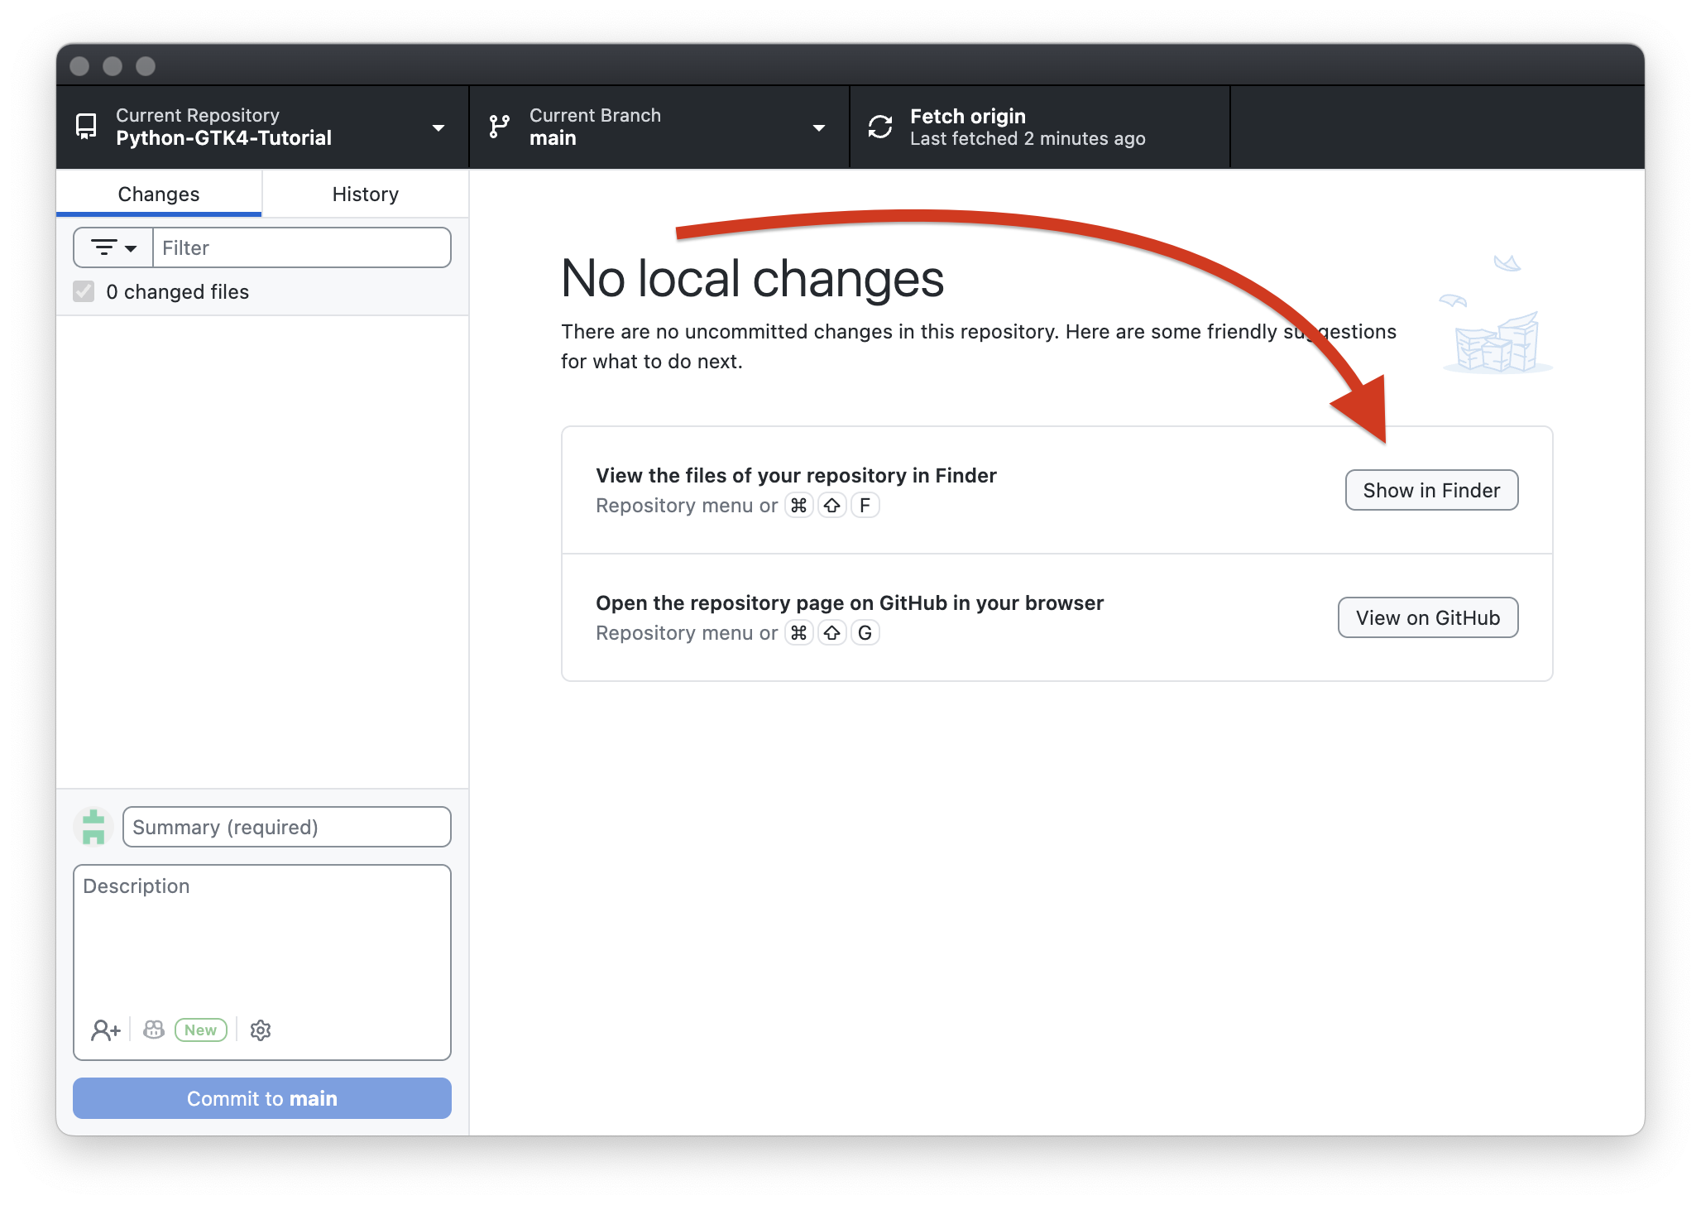Click the branch icon beside Current Branch

(x=499, y=127)
